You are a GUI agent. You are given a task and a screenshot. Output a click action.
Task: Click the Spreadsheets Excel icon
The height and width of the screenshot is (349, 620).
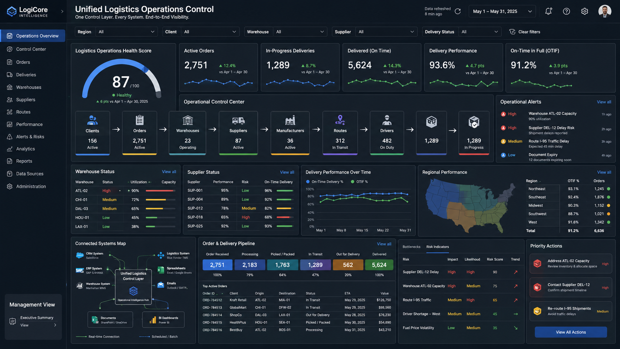pos(161,270)
